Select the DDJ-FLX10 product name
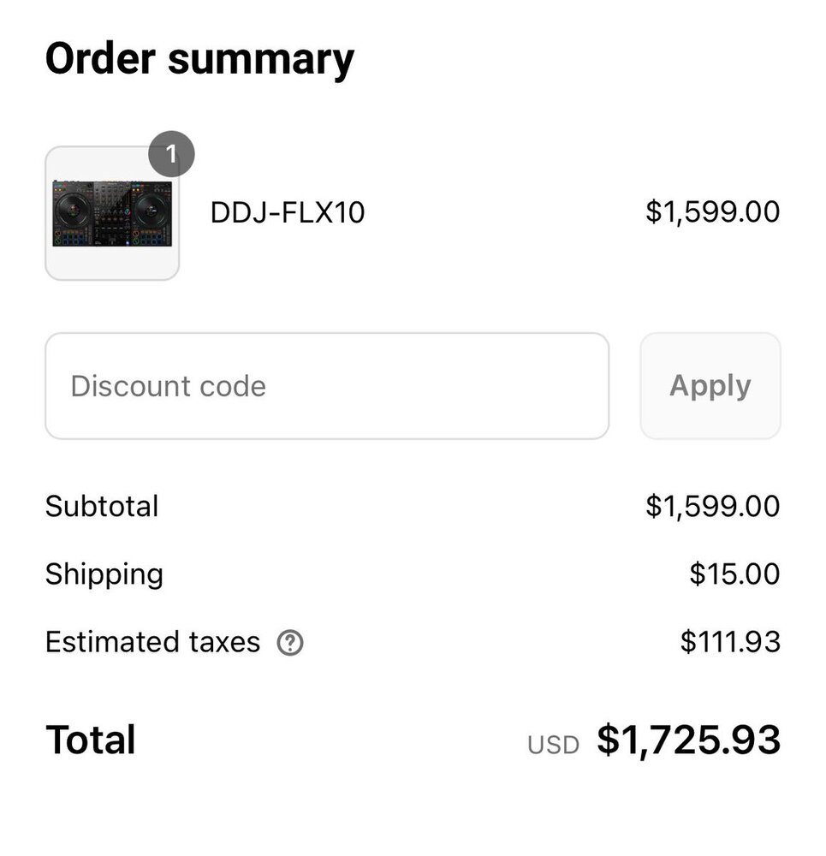The width and height of the screenshot is (826, 856). 288,212
